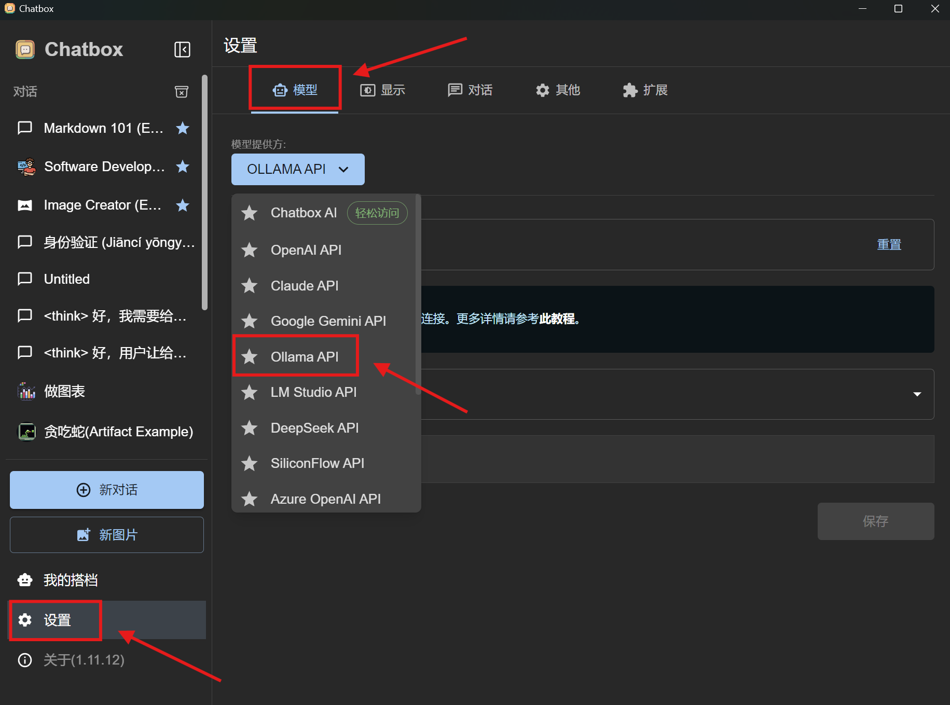Click the 重置 reset link
This screenshot has width=950, height=705.
[889, 244]
